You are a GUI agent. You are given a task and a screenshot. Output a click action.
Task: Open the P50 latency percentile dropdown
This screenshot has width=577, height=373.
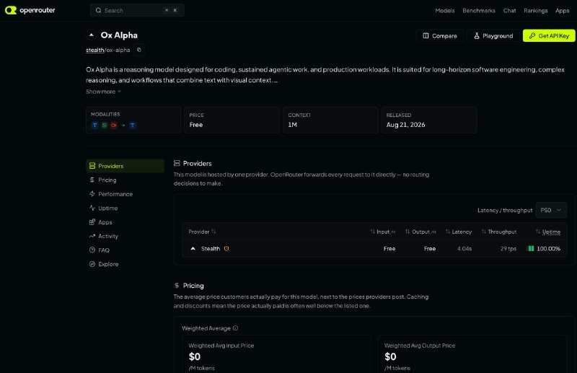(551, 210)
